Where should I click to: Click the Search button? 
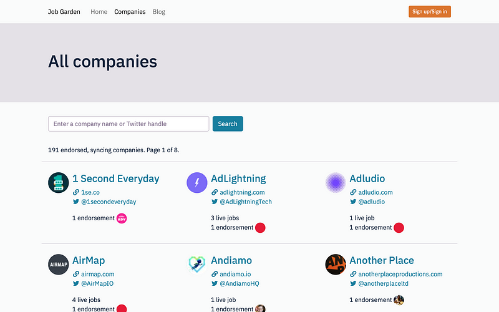228,124
